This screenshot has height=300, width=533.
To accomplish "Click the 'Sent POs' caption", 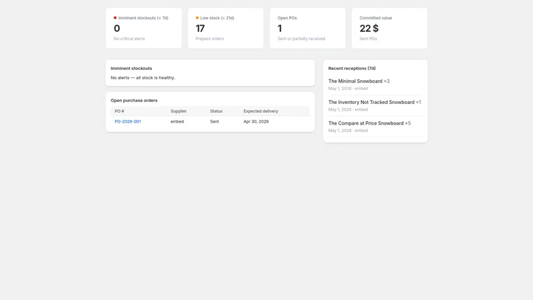I will [368, 39].
